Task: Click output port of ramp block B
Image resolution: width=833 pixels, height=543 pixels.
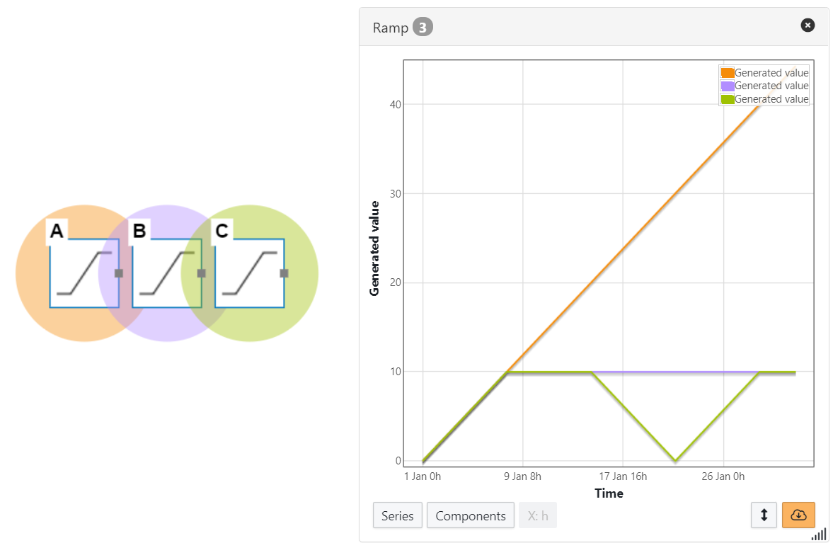Action: [x=202, y=273]
